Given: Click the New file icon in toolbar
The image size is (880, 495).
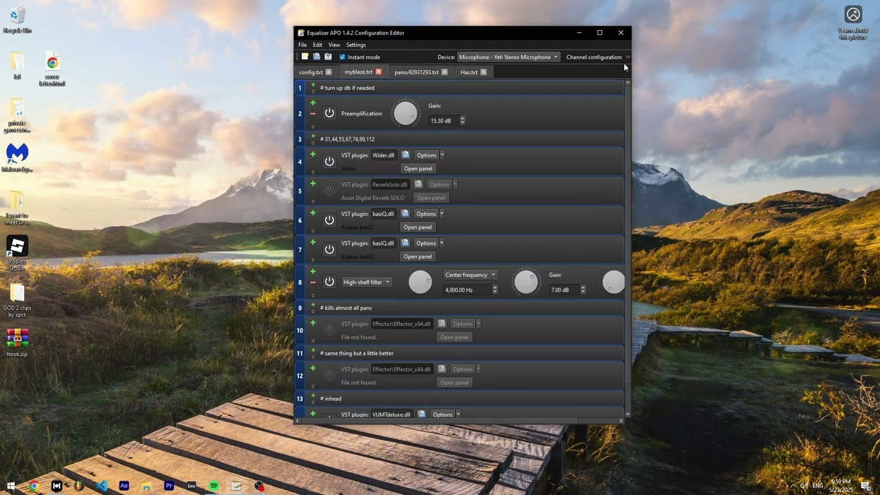Looking at the screenshot, I should (x=305, y=57).
